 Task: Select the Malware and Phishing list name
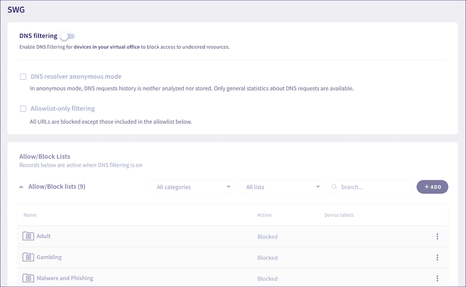pyautogui.click(x=65, y=278)
